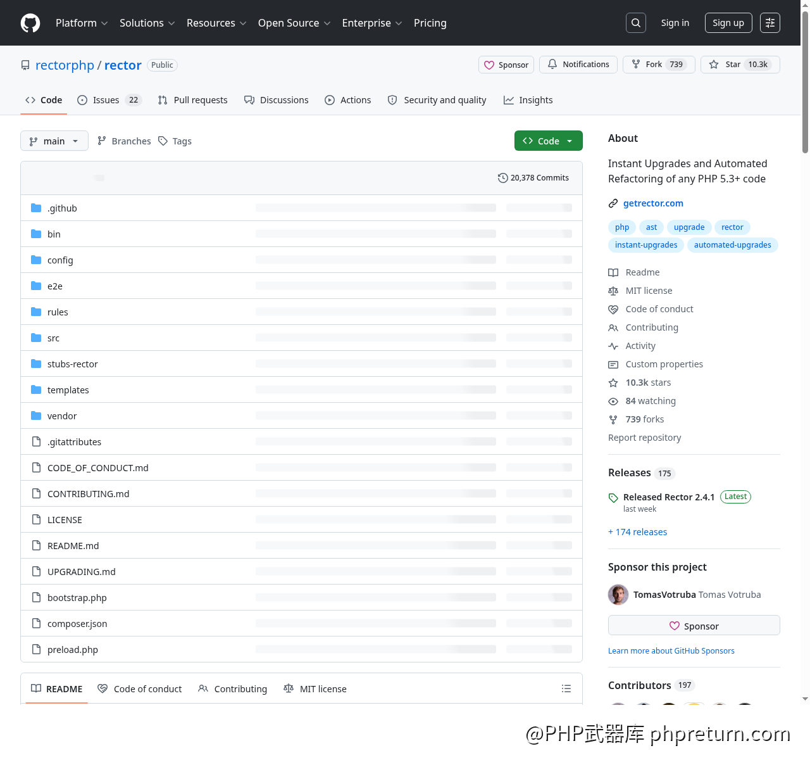The height and width of the screenshot is (760, 810).
Task: Click the vendor folder icon
Action: (x=36, y=415)
